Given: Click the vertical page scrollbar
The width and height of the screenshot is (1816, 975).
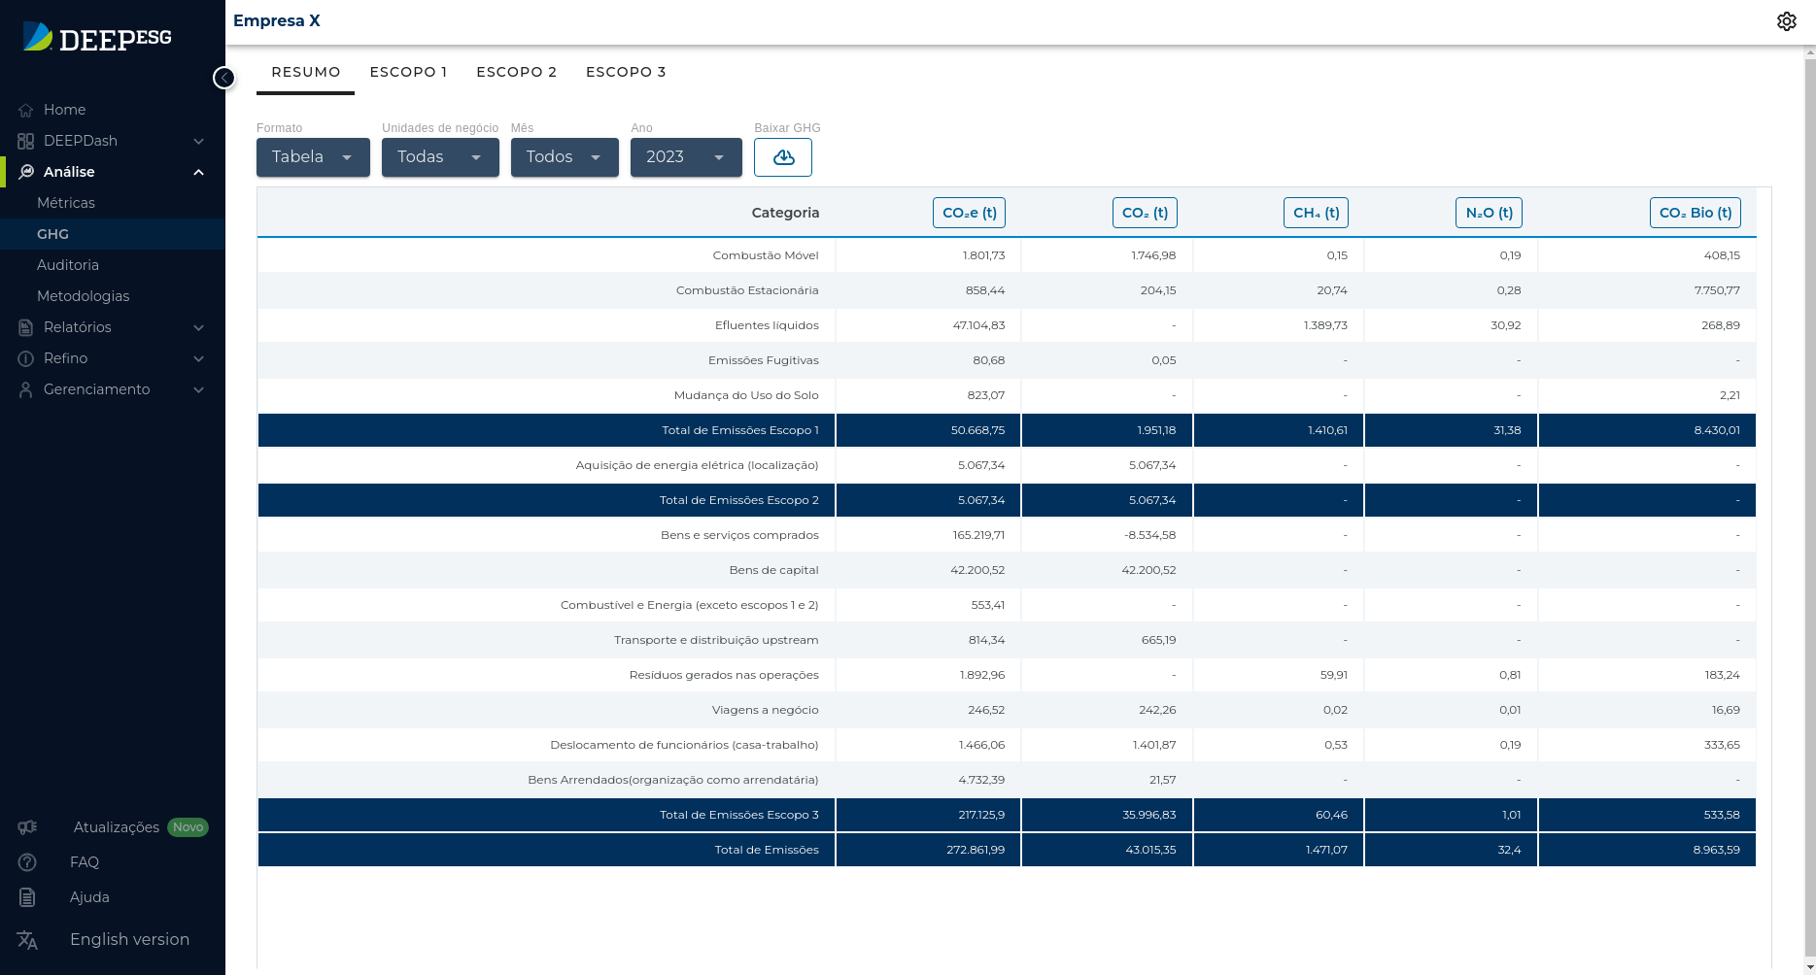Looking at the screenshot, I should [1809, 486].
